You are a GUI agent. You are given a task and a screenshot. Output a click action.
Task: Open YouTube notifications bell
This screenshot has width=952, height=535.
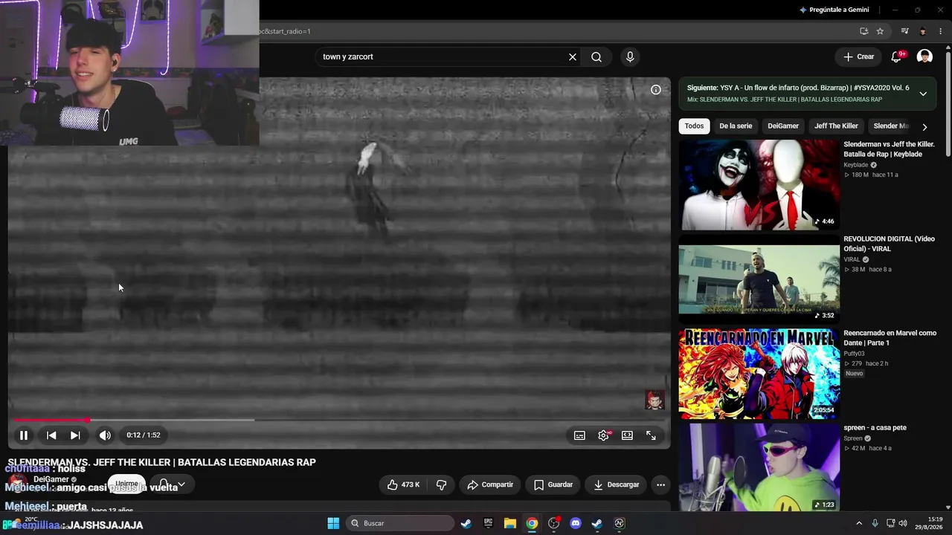[897, 56]
